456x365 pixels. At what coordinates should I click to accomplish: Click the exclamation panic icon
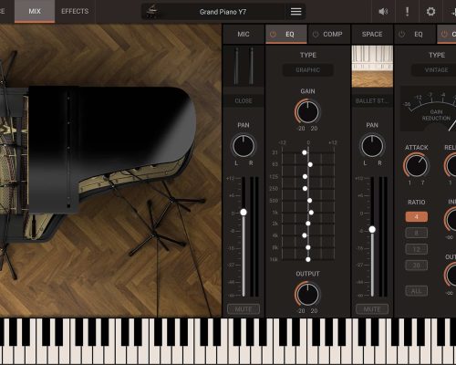tap(407, 12)
